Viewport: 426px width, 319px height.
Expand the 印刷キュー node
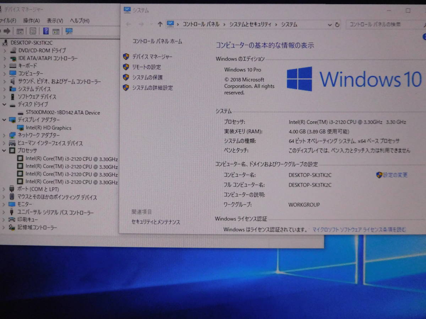click(4, 220)
